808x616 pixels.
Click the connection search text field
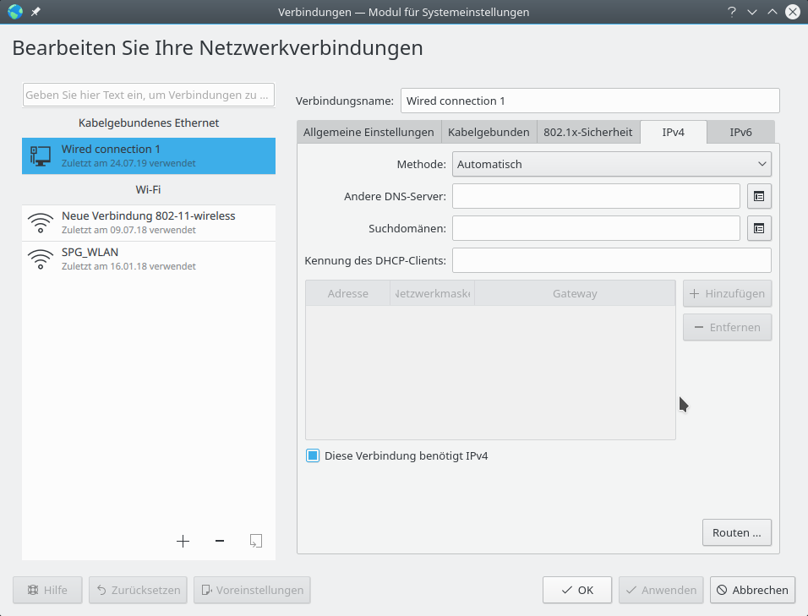coord(149,95)
